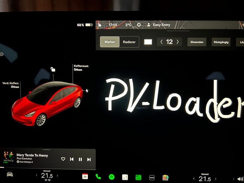Image resolution: width=244 pixels, height=183 pixels.
Task: Decrease marker size with left chevron
Action: tap(162, 42)
